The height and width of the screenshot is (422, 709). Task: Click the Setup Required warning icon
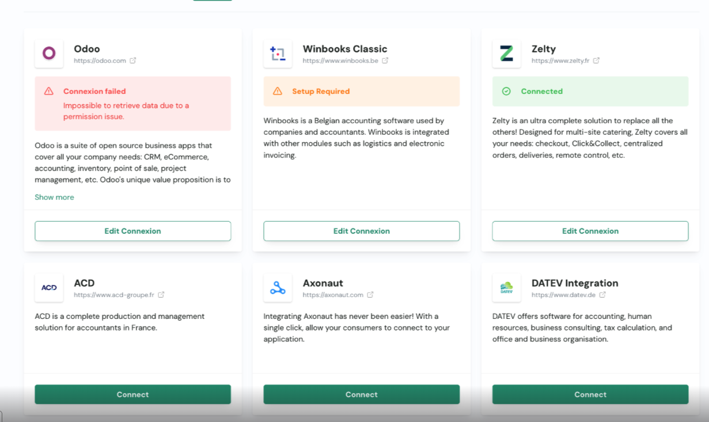(x=278, y=91)
